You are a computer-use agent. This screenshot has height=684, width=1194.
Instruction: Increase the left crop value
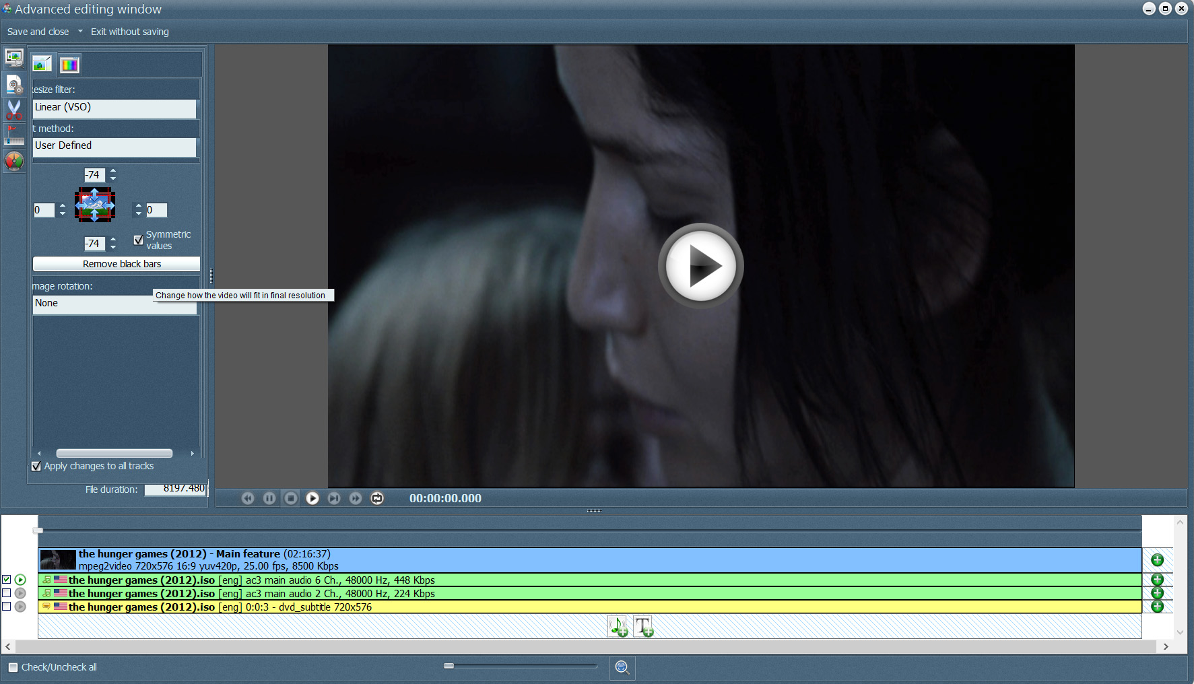(63, 206)
